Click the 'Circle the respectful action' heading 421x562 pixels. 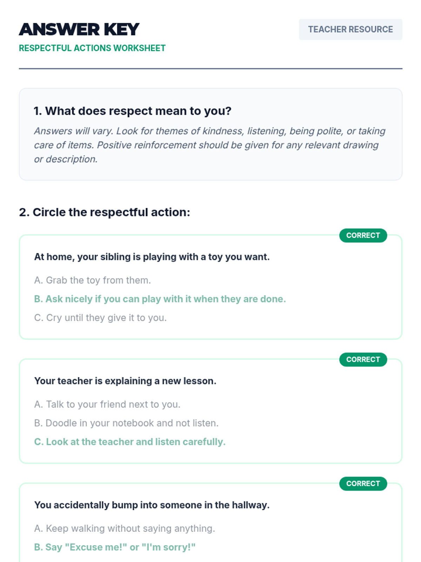tap(105, 212)
